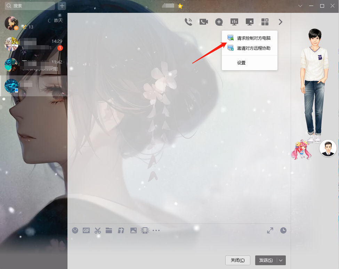Insert a picture via the image icon
This screenshot has height=269, width=339.
point(133,230)
